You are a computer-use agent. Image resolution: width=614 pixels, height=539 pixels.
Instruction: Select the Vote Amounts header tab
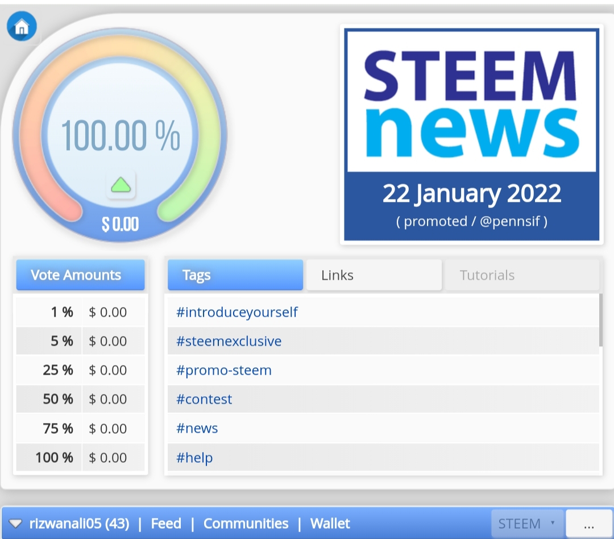(x=80, y=275)
